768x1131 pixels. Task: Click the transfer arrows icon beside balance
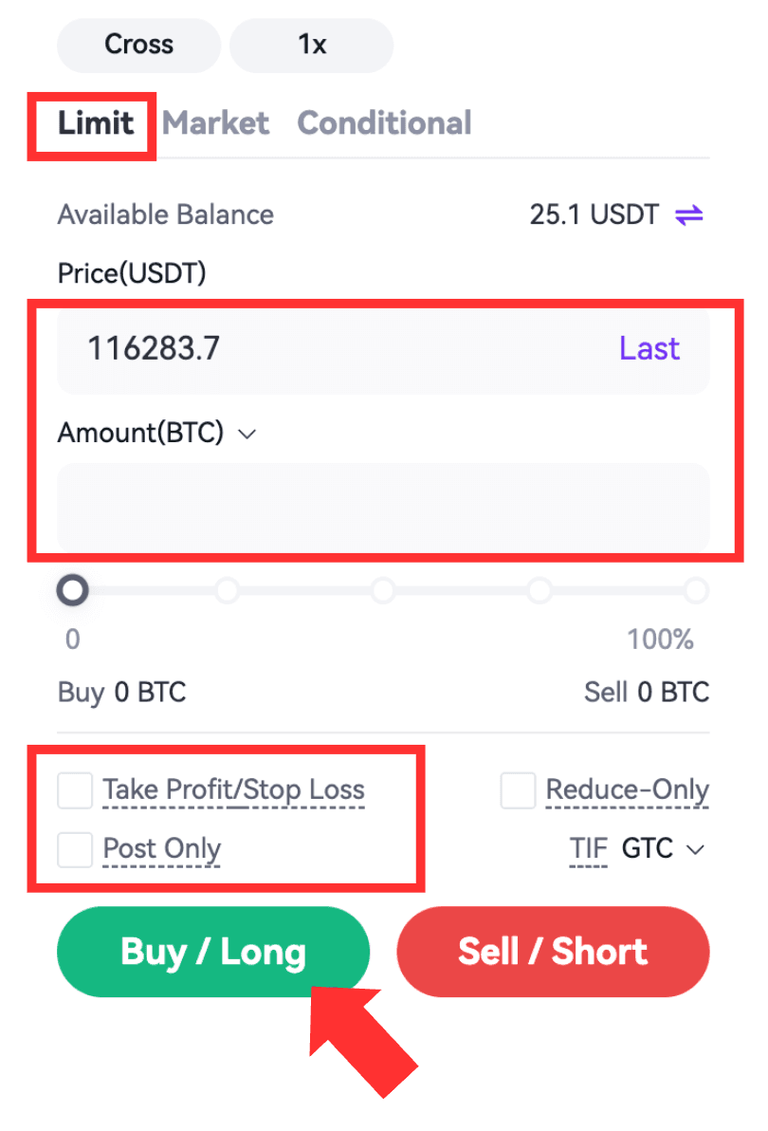coord(688,215)
